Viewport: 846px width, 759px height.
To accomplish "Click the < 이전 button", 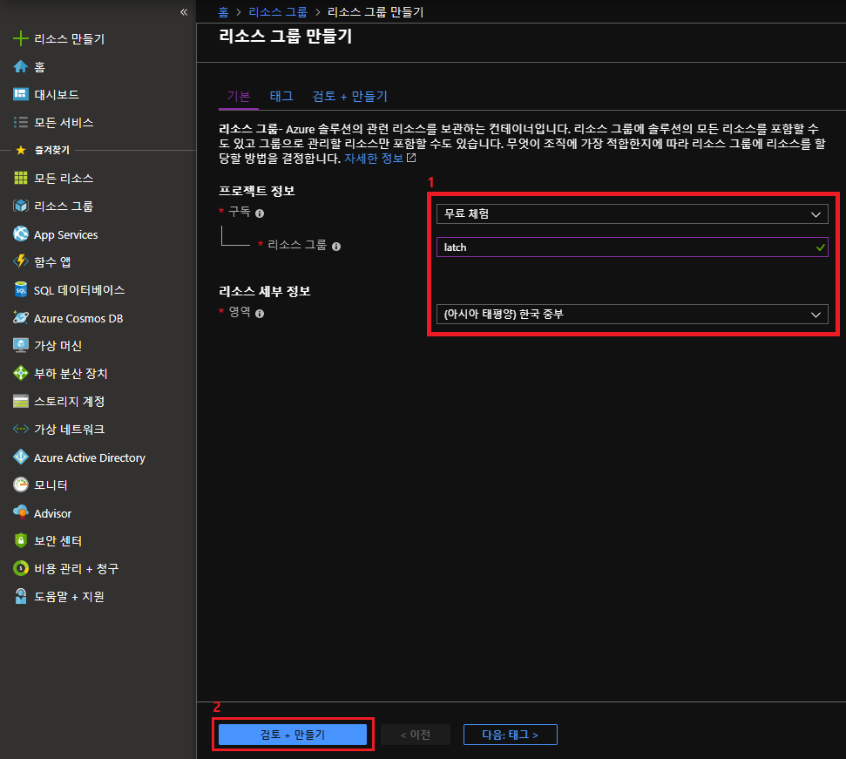I will [x=416, y=735].
